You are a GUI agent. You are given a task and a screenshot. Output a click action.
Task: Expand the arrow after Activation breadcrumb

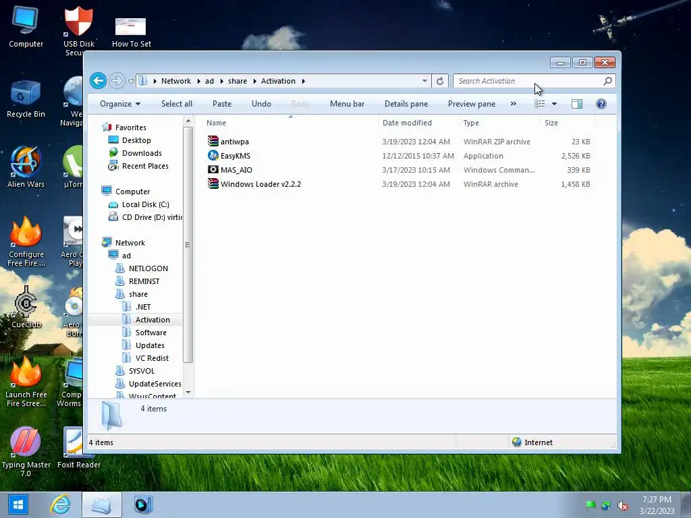point(303,81)
